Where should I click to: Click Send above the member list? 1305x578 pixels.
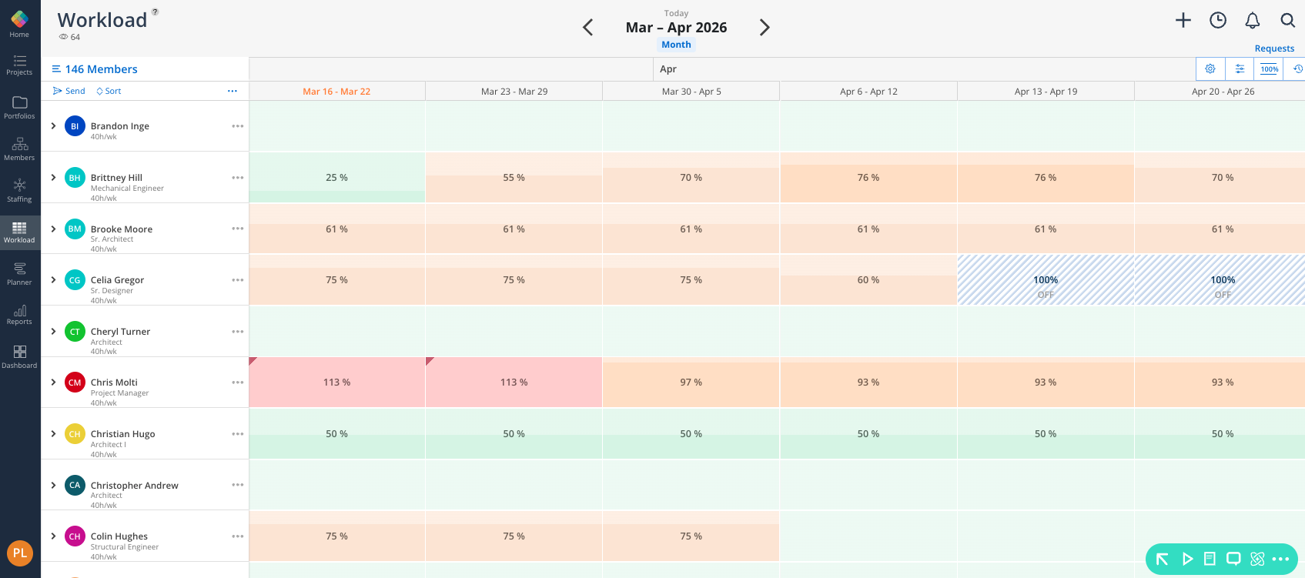[69, 91]
